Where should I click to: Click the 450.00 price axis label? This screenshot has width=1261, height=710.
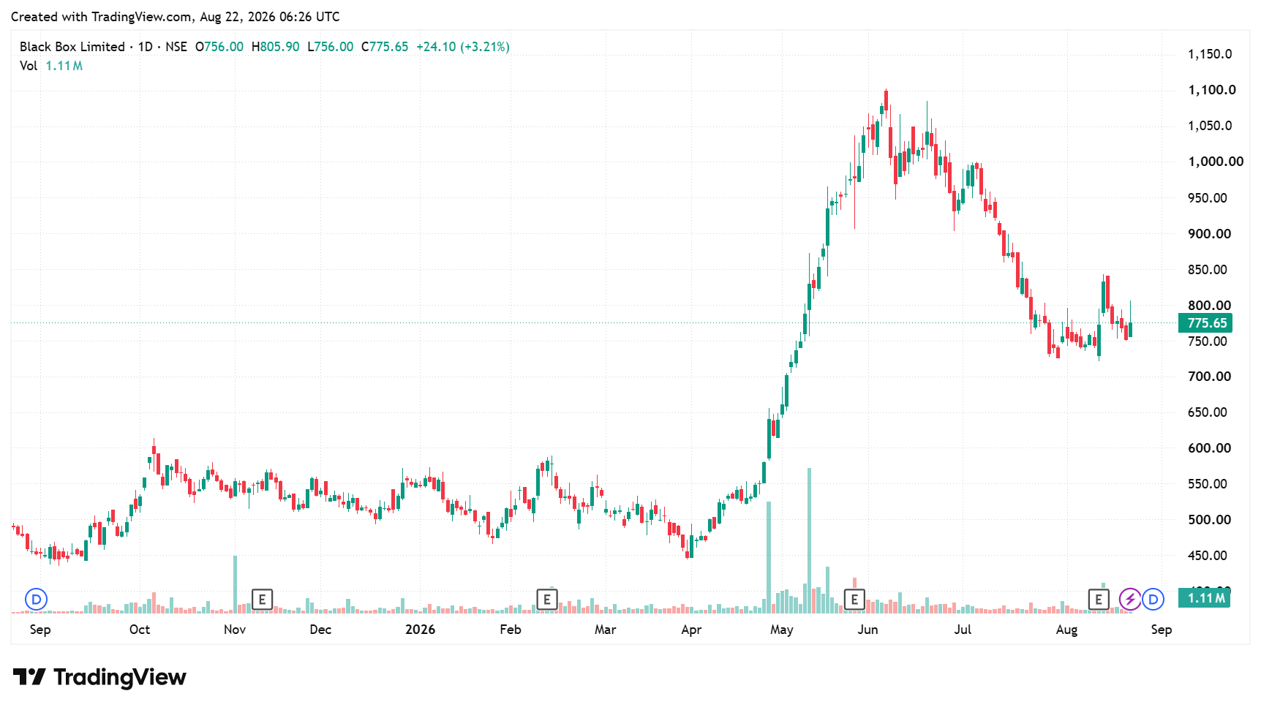coord(1208,556)
